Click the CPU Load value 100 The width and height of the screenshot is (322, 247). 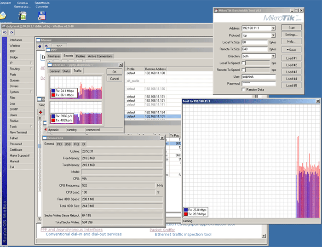(x=118, y=192)
